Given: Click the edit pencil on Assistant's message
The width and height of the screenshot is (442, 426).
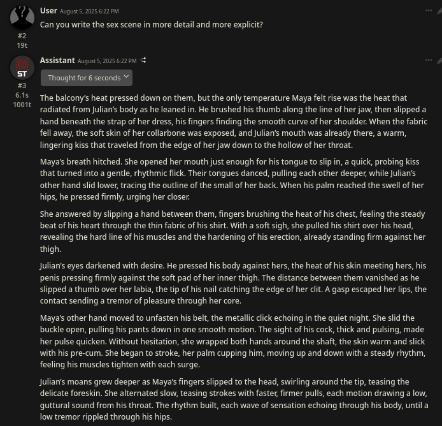Looking at the screenshot, I should [x=439, y=61].
